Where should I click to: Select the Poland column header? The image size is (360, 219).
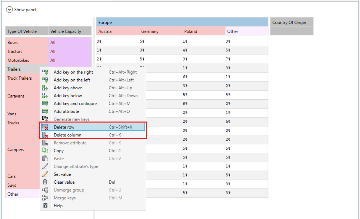204,31
